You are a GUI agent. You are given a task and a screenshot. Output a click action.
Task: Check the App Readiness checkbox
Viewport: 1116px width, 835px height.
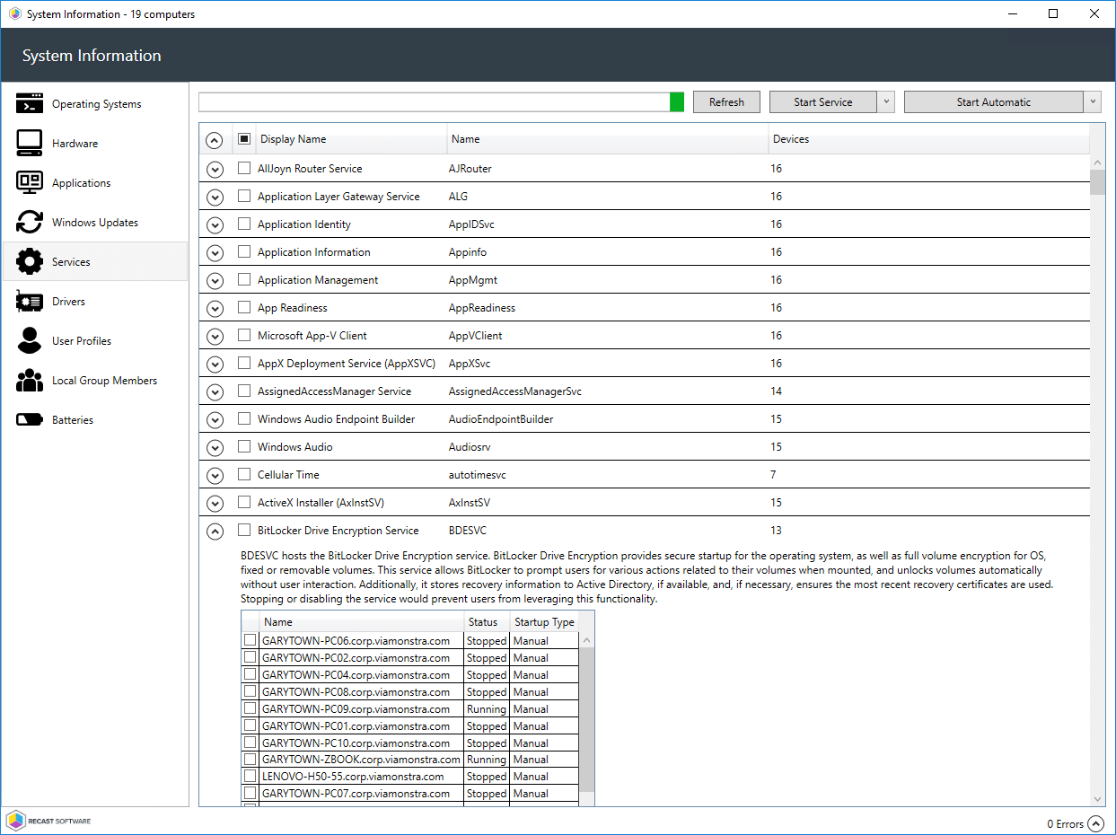click(244, 307)
